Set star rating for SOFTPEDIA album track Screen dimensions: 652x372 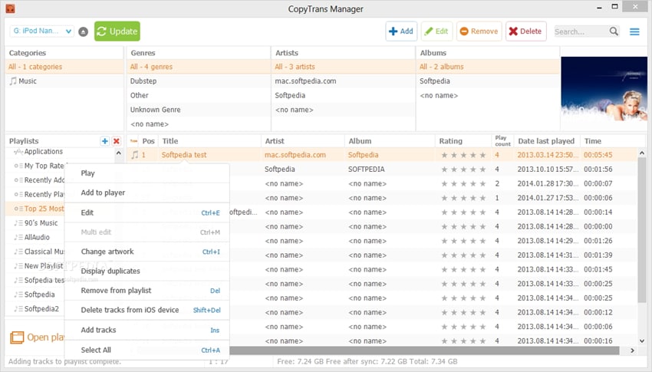pyautogui.click(x=463, y=170)
